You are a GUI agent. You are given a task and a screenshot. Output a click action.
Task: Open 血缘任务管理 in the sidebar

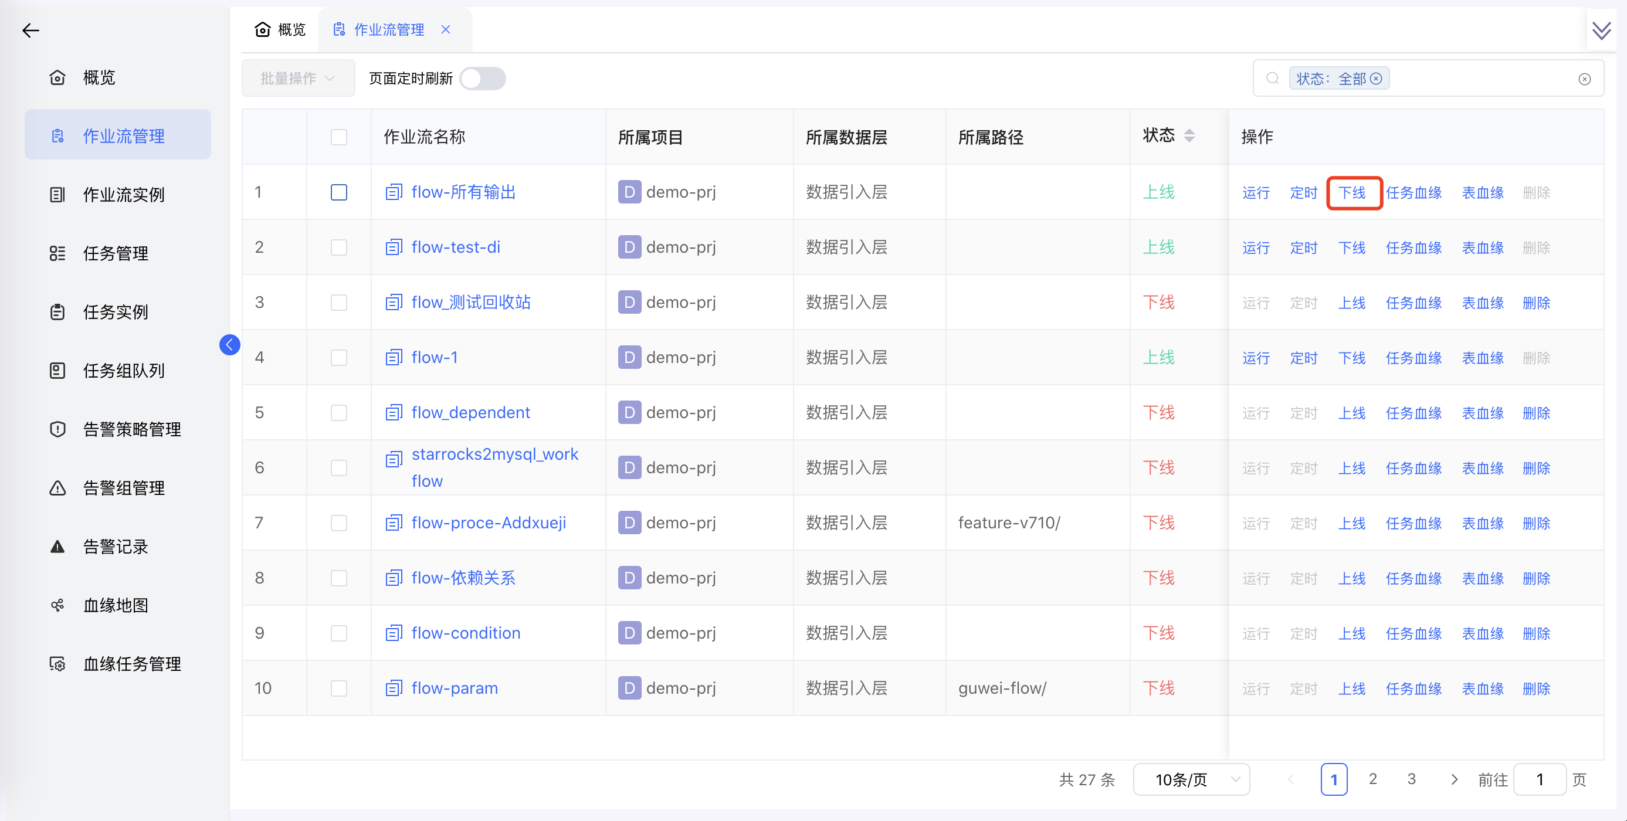(131, 664)
